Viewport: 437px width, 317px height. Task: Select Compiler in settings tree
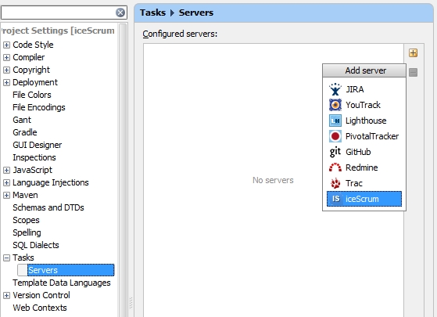[28, 57]
